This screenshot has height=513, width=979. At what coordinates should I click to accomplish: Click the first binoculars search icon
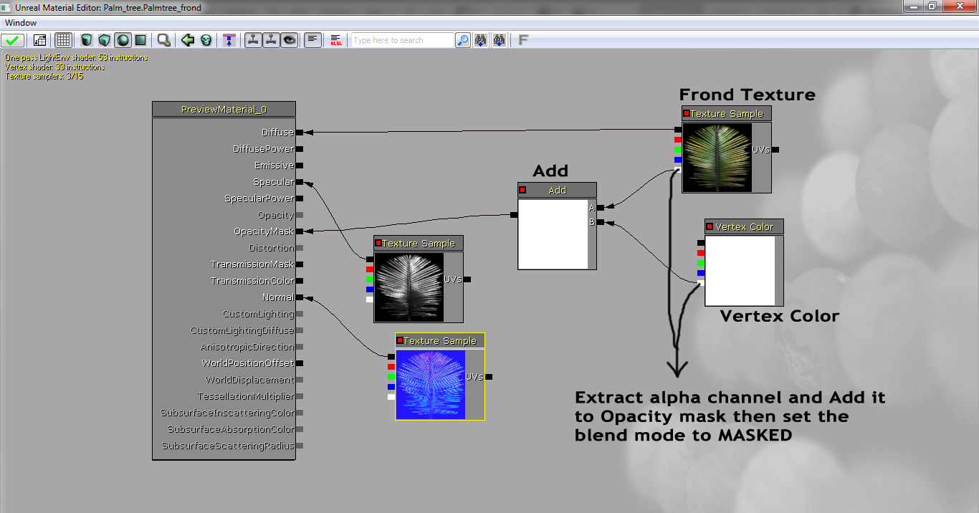(481, 40)
